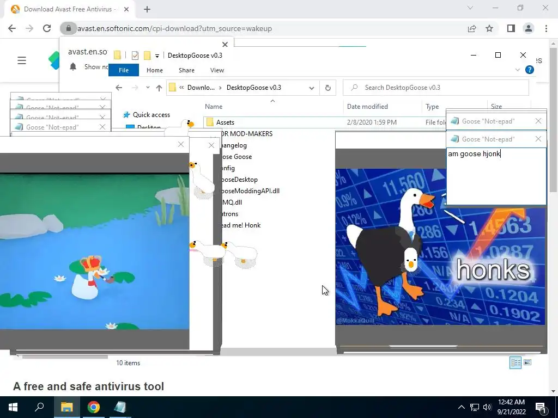
Task: Reload the Avast download page
Action: coord(47,28)
